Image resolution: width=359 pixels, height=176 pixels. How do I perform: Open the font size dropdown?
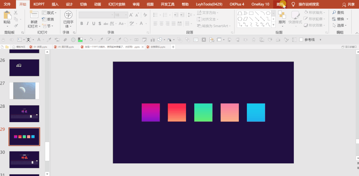click(126, 15)
